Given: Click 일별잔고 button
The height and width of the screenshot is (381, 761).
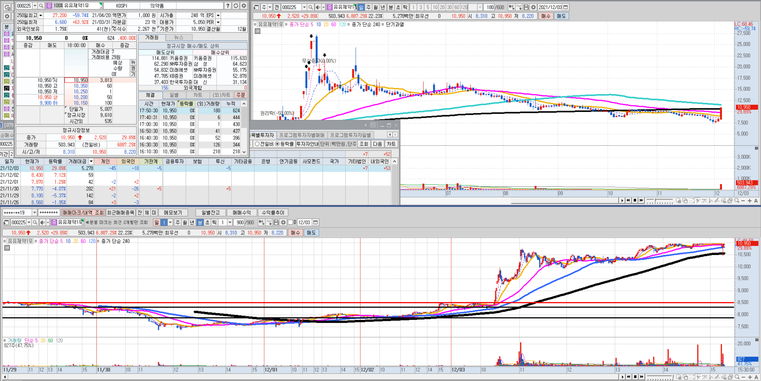Looking at the screenshot, I should [x=210, y=213].
